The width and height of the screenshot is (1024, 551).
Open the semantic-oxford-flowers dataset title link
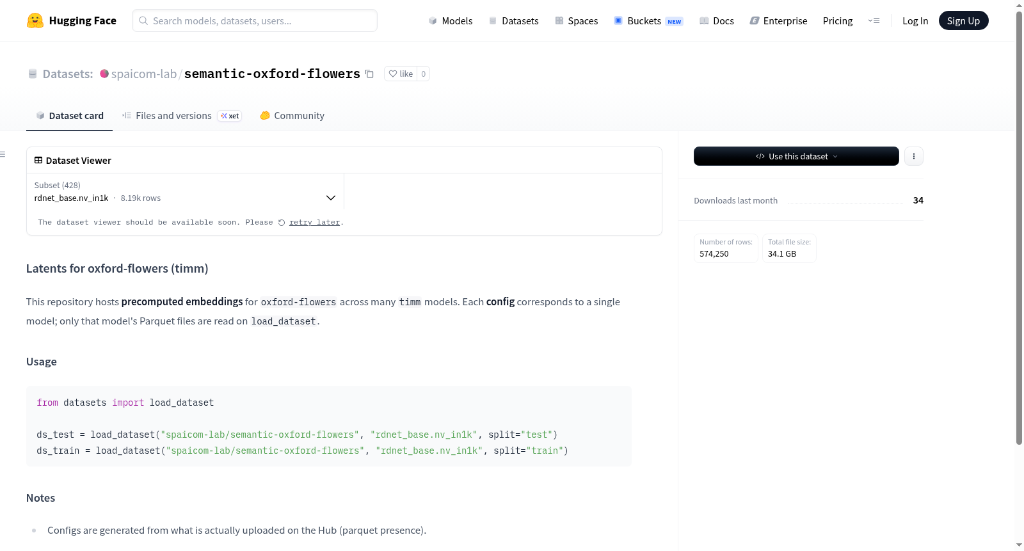272,74
